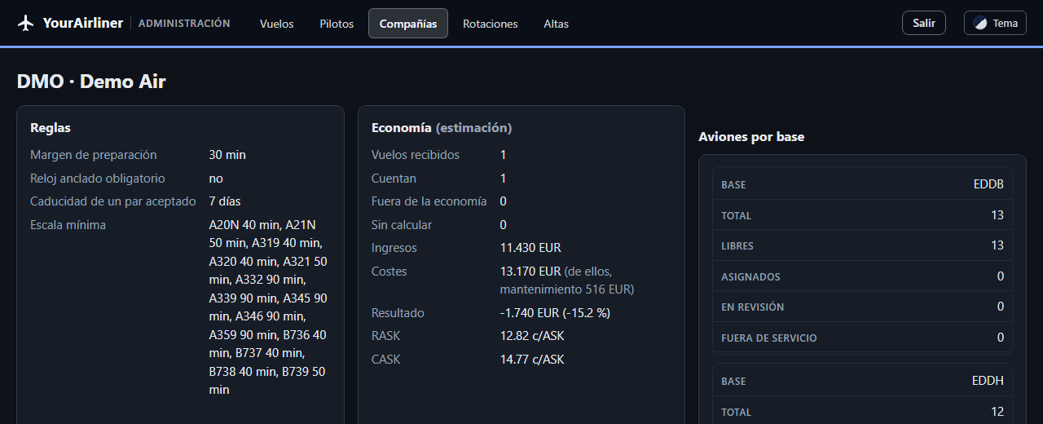Click the Costes label
The image size is (1043, 424).
389,272
